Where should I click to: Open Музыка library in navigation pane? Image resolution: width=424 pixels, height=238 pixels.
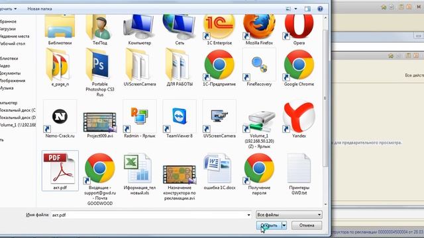click(7, 88)
